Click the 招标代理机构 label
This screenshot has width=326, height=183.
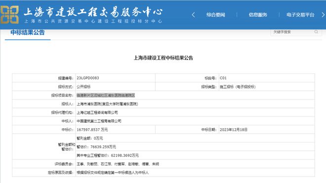pos(62,112)
